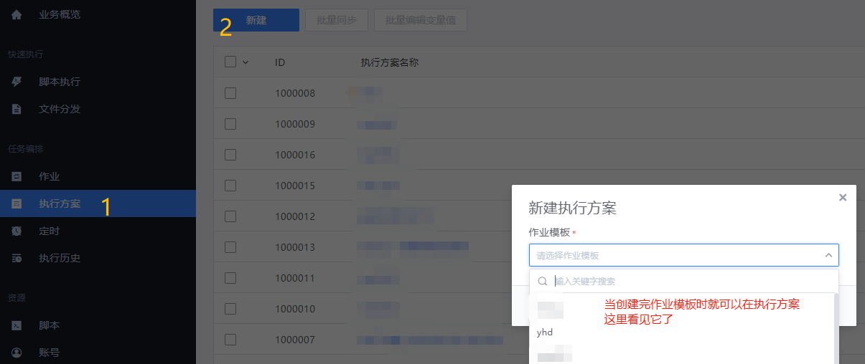Click the 批量编辑变量值 button

(420, 20)
